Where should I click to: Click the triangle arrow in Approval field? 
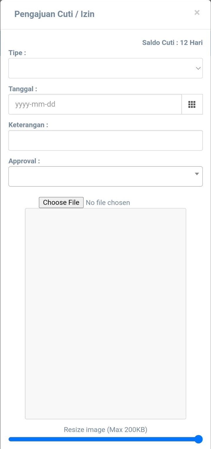[x=197, y=174]
